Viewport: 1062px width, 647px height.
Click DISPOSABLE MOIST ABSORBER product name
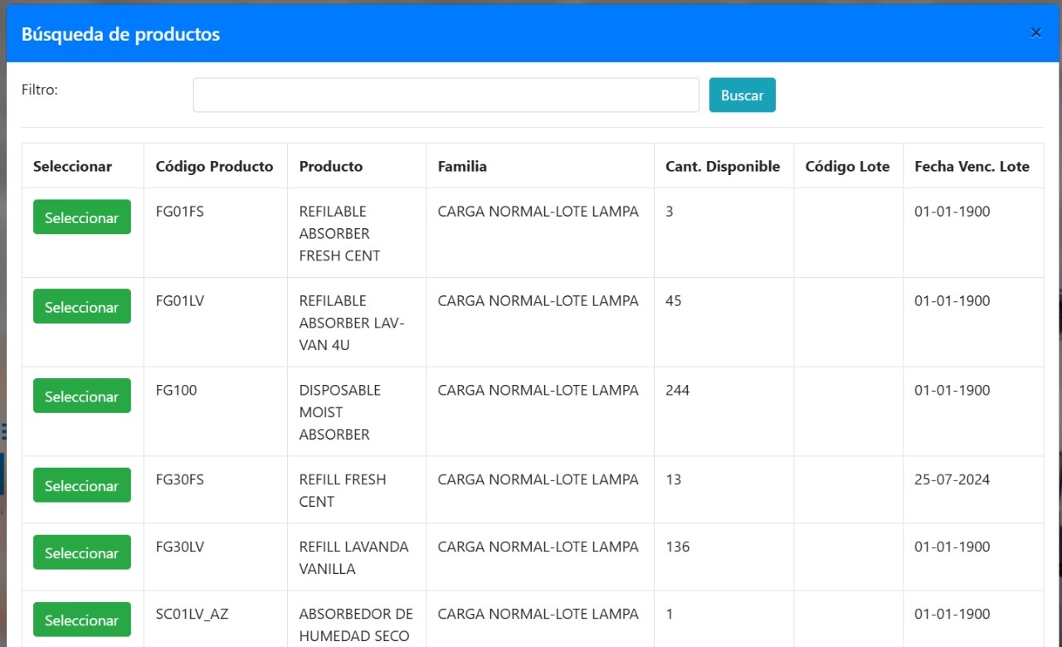tap(339, 412)
